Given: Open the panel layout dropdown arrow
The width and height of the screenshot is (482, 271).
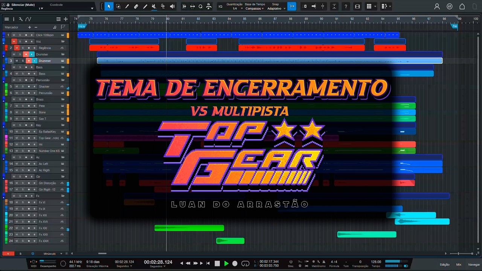Looking at the screenshot, I should (390, 6).
